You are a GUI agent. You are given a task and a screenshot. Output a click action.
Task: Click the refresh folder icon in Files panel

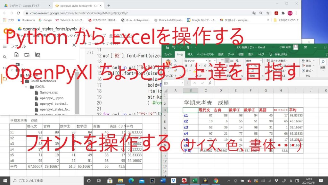tap(27, 55)
